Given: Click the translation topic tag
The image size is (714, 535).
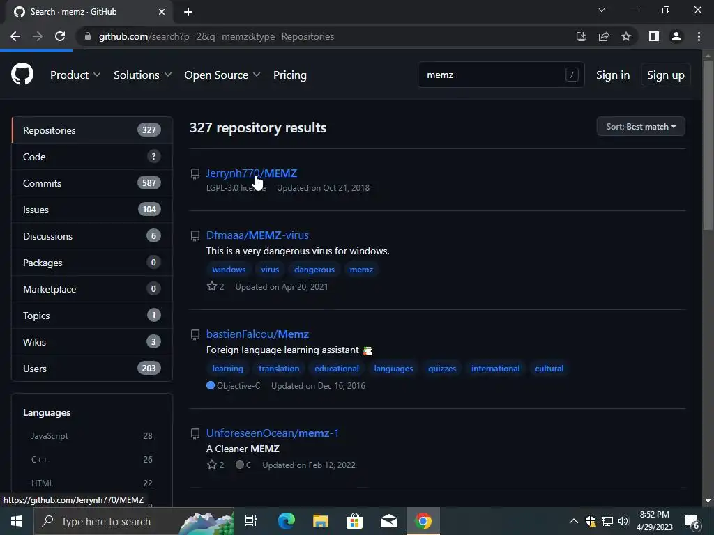Looking at the screenshot, I should 279,369.
